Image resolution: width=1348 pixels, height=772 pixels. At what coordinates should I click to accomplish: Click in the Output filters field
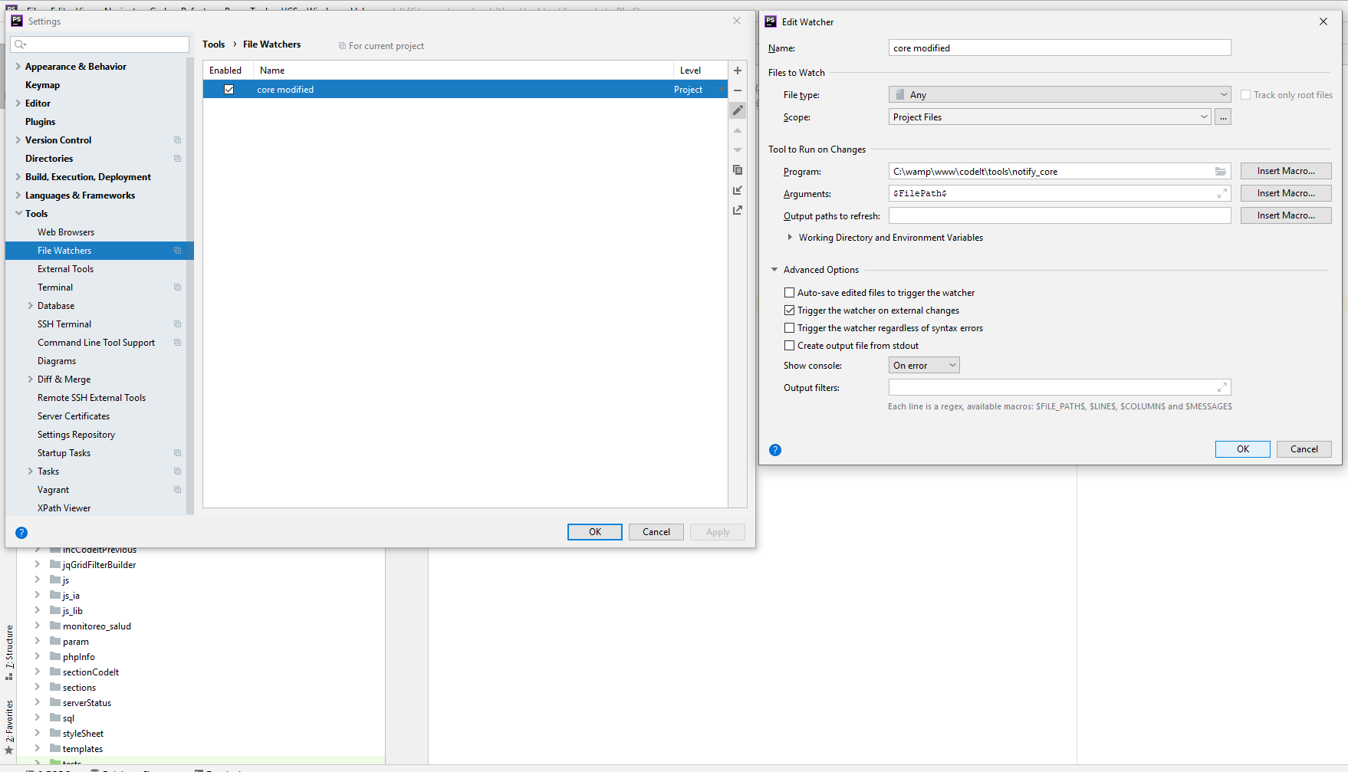click(x=1050, y=388)
